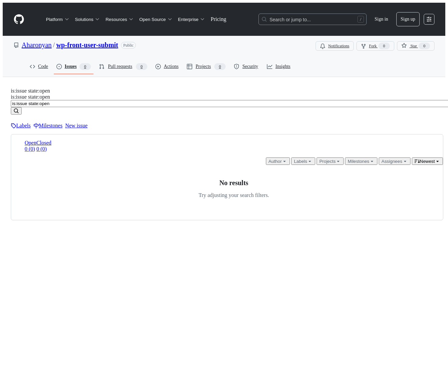Image resolution: width=448 pixels, height=373 pixels.
Task: Click the Star icon
Action: click(x=404, y=46)
